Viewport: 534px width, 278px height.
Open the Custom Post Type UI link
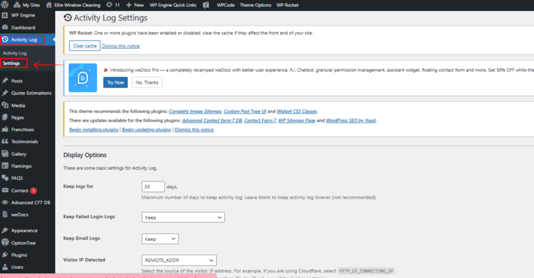coord(245,112)
